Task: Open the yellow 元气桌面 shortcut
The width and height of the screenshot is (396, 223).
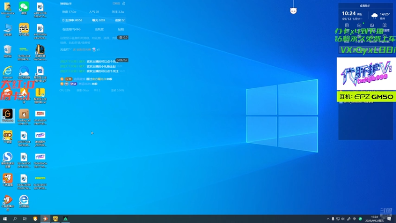Action: (24, 30)
